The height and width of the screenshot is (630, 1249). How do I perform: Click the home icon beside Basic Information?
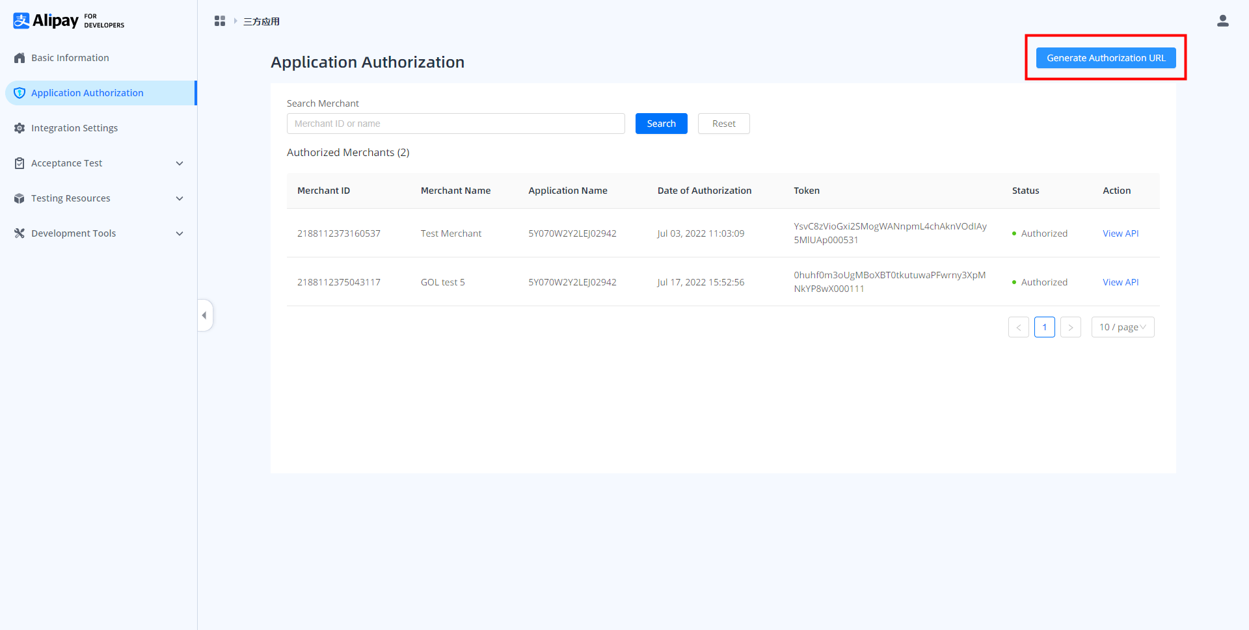click(x=20, y=58)
